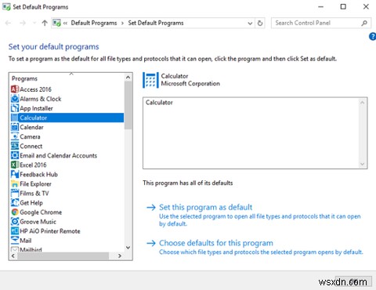
Task: Click the Default Programs breadcrumb
Action: [x=94, y=23]
